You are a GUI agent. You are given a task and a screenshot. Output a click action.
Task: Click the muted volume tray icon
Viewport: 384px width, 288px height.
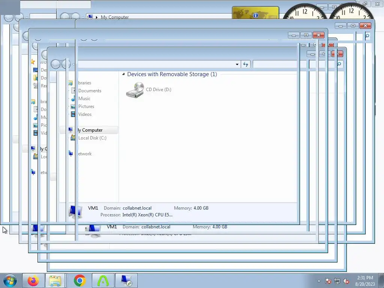(346, 281)
